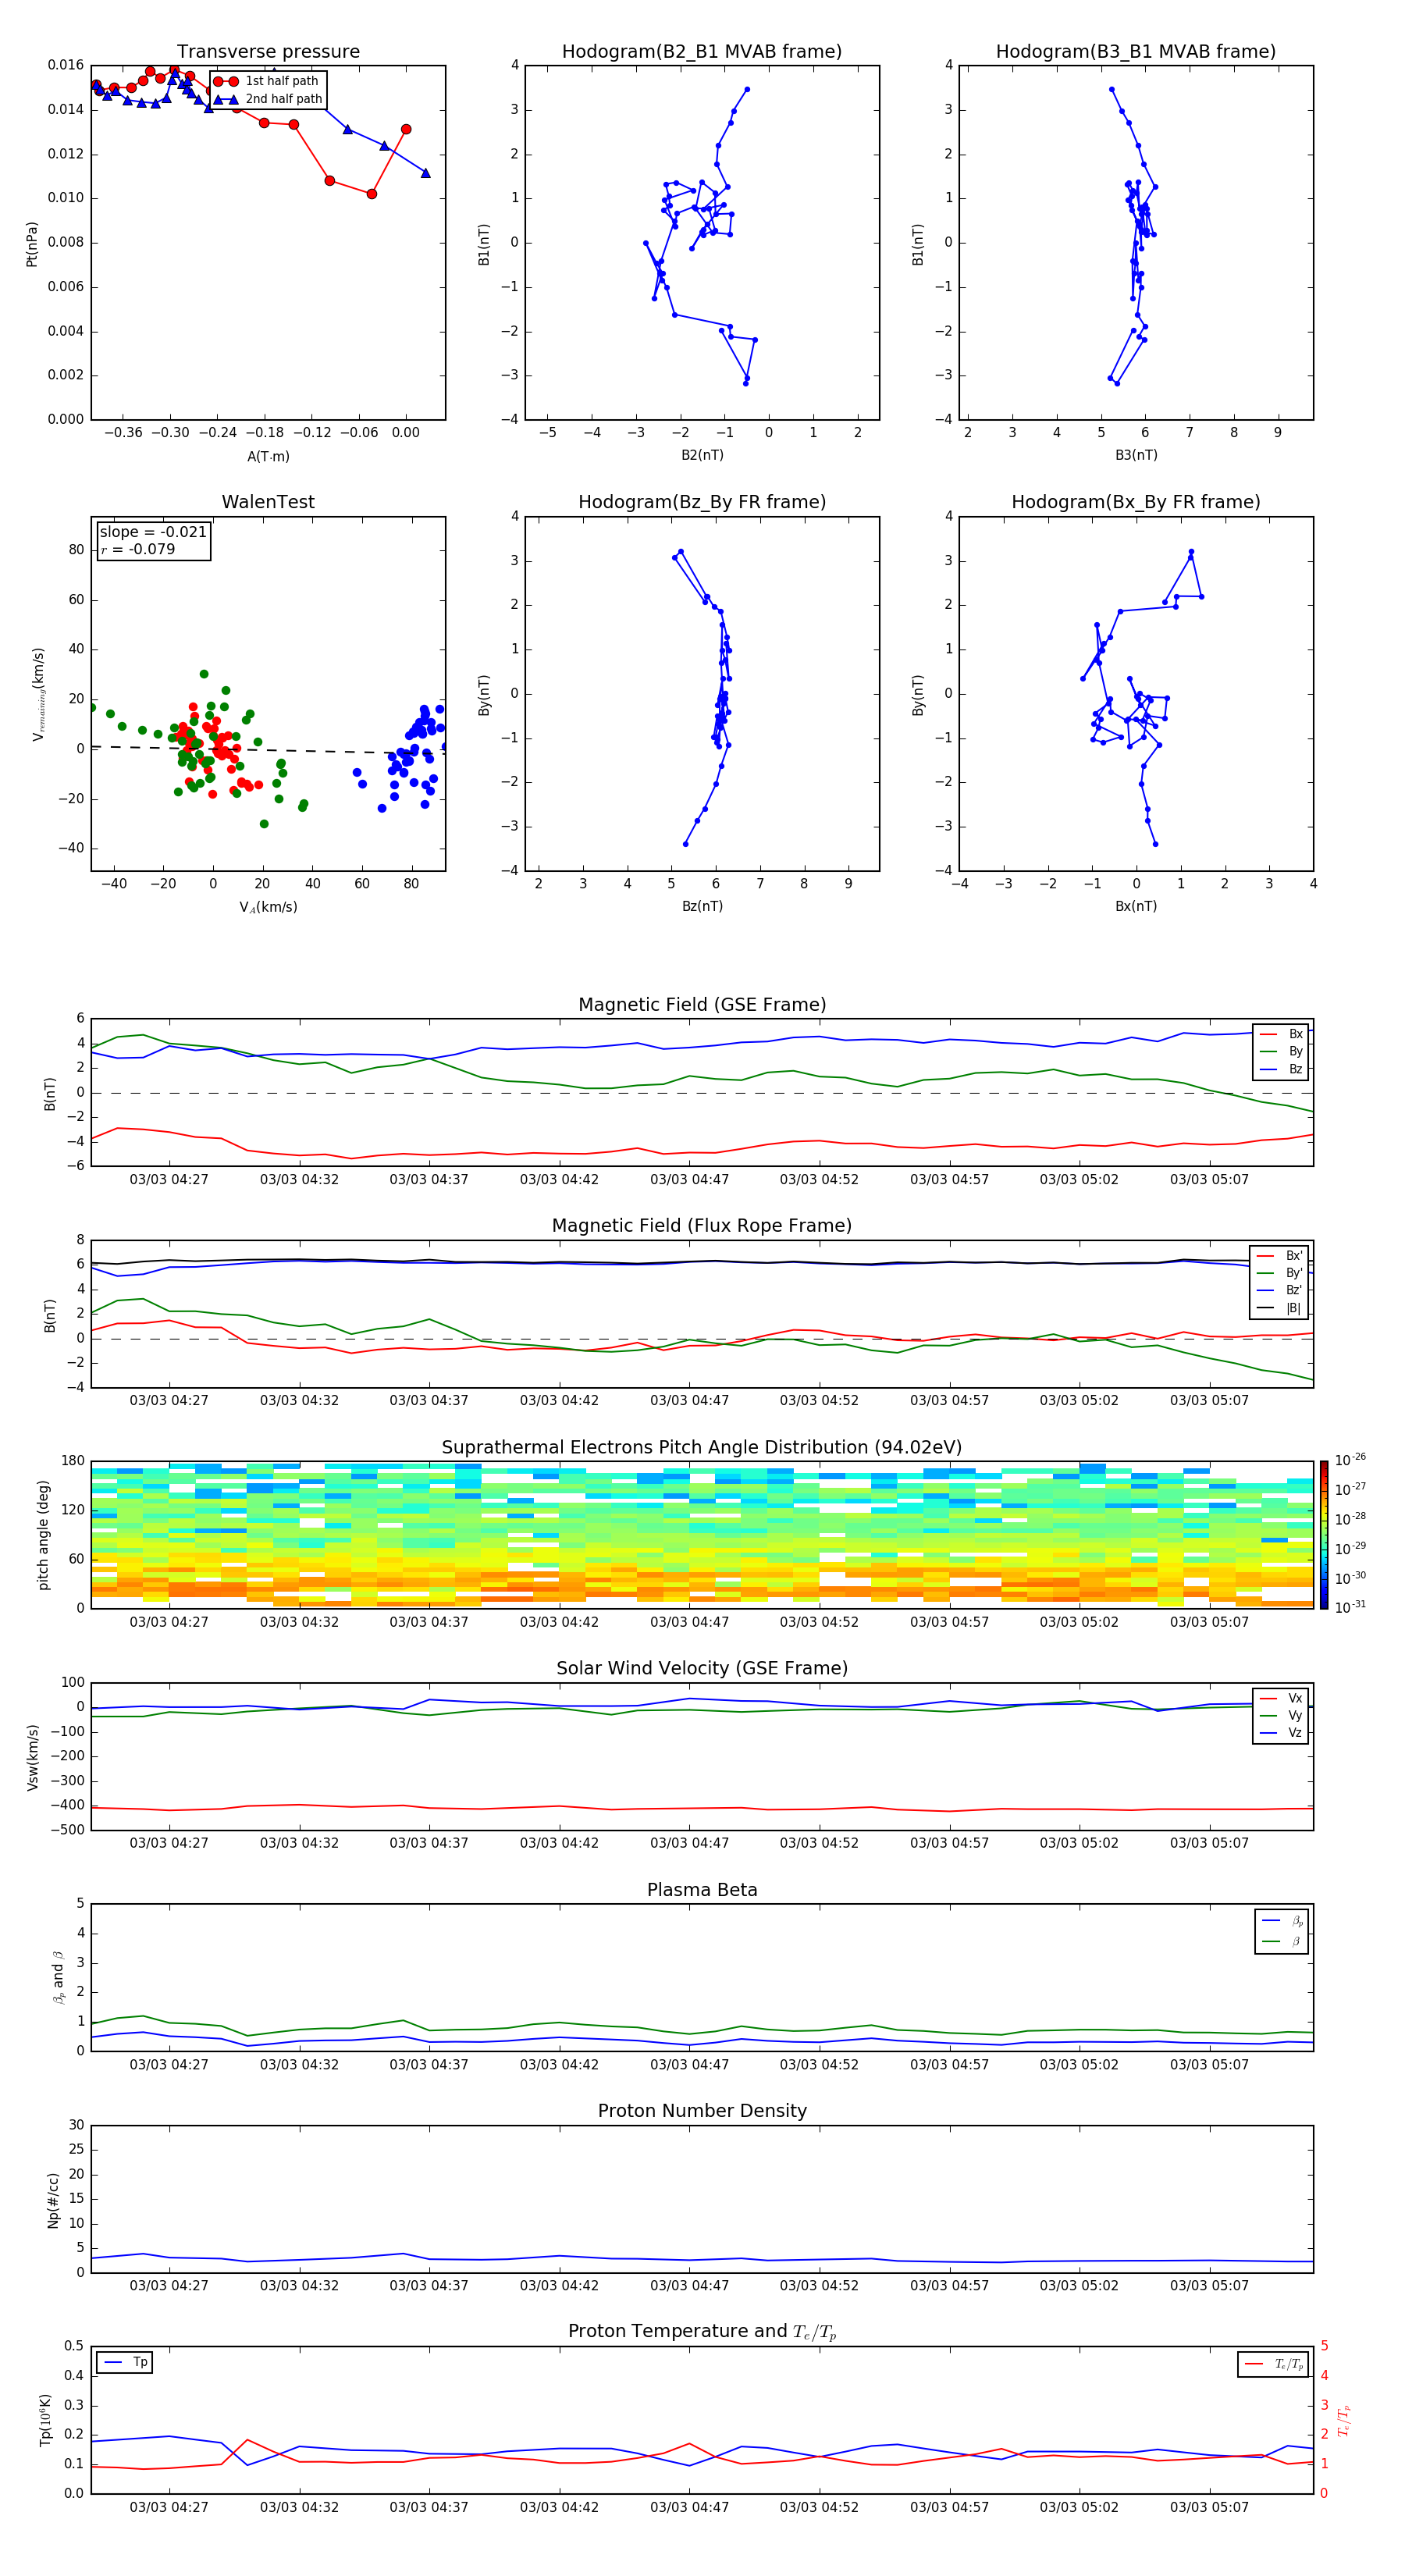The height and width of the screenshot is (2576, 1405).
Task: Click the colorbar's bottom 10^-31 tick label
Action: [1350, 1607]
